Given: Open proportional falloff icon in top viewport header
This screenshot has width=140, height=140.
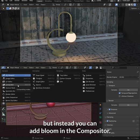Looking at the screenshot, I should pyautogui.click(x=82, y=5).
